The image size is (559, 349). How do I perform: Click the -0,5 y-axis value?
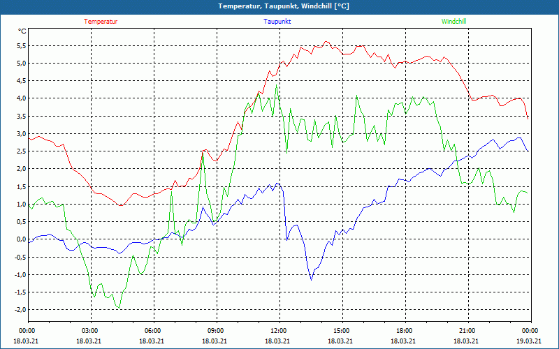(21, 257)
